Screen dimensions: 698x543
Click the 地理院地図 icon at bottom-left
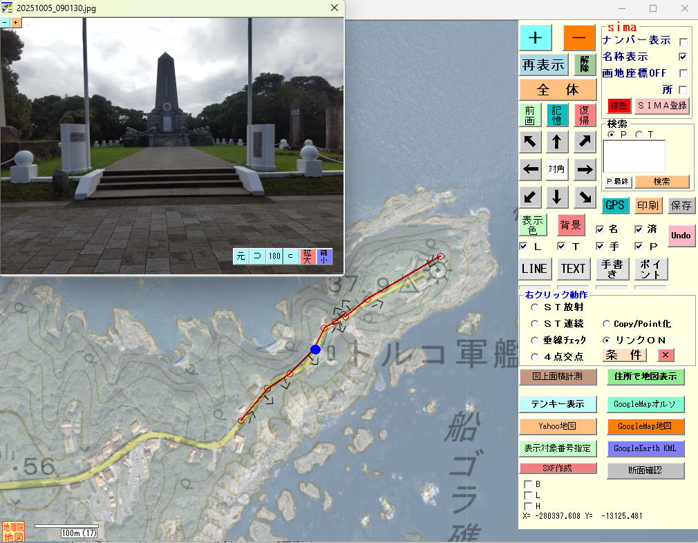pyautogui.click(x=12, y=531)
